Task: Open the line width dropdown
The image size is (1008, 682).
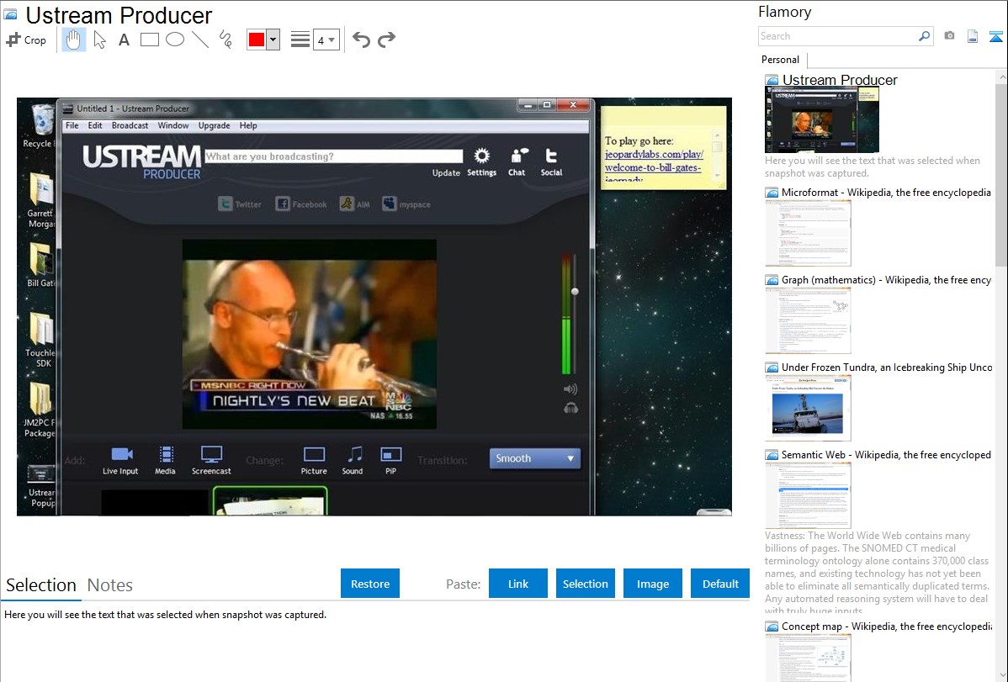Action: click(326, 40)
